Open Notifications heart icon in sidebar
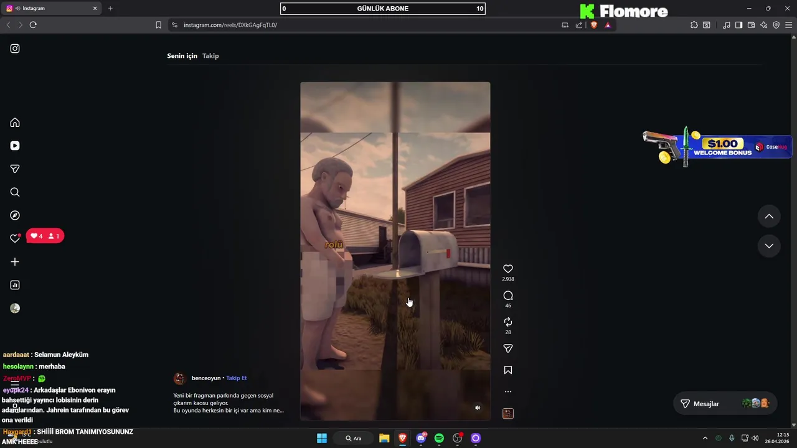Image resolution: width=797 pixels, height=448 pixels. [x=15, y=238]
